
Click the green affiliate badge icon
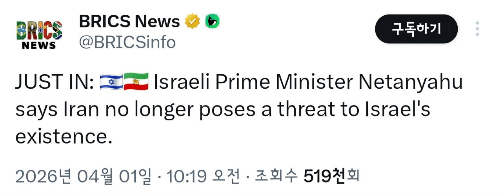pos(212,21)
